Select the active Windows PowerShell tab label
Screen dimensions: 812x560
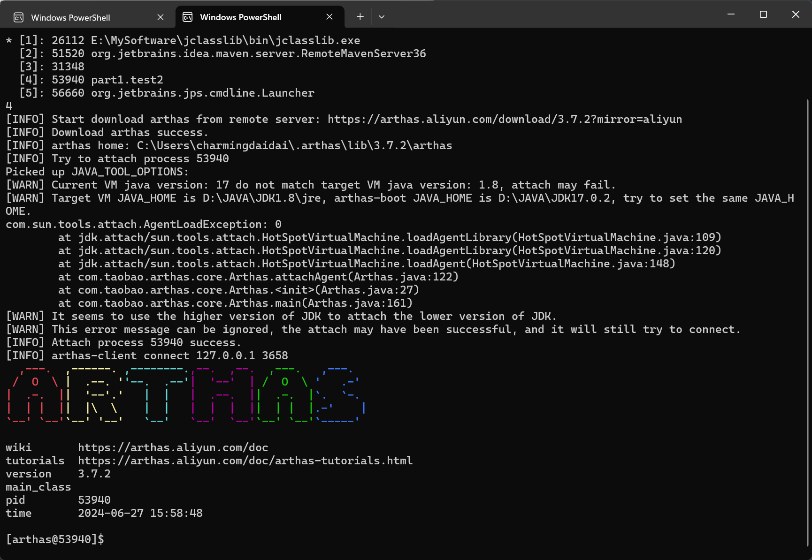(x=240, y=17)
